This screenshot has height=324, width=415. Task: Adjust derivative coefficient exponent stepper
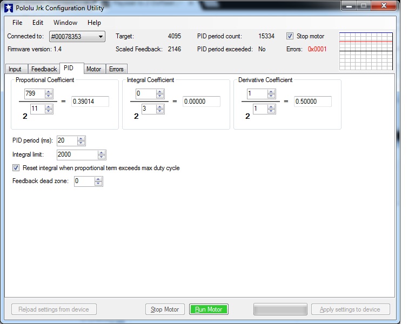(x=271, y=109)
